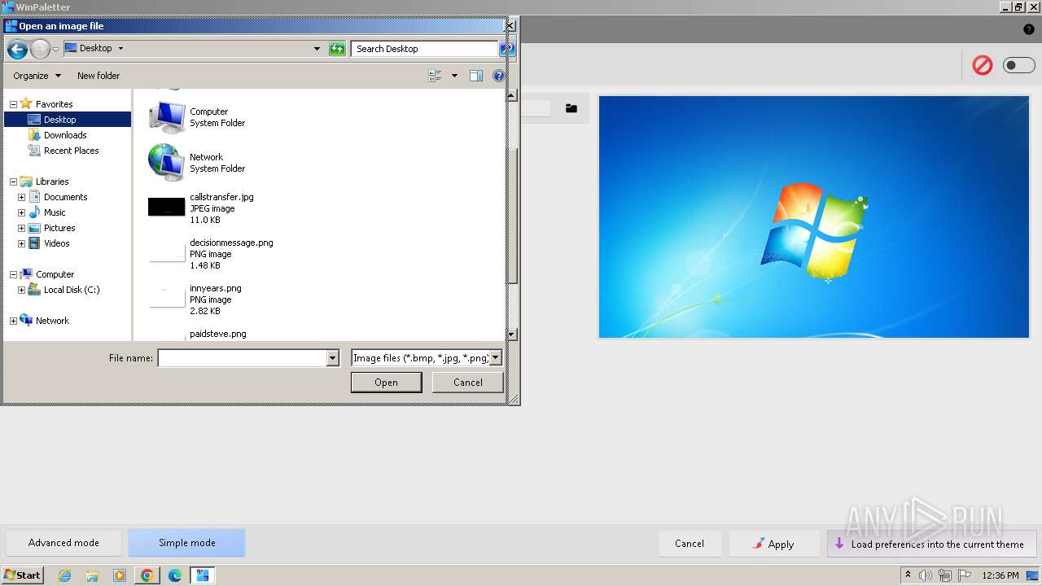Open view options dropdown arrow
This screenshot has height=586, width=1042.
pyautogui.click(x=454, y=76)
